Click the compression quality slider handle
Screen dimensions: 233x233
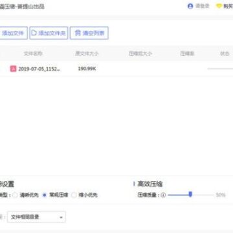coord(190,194)
